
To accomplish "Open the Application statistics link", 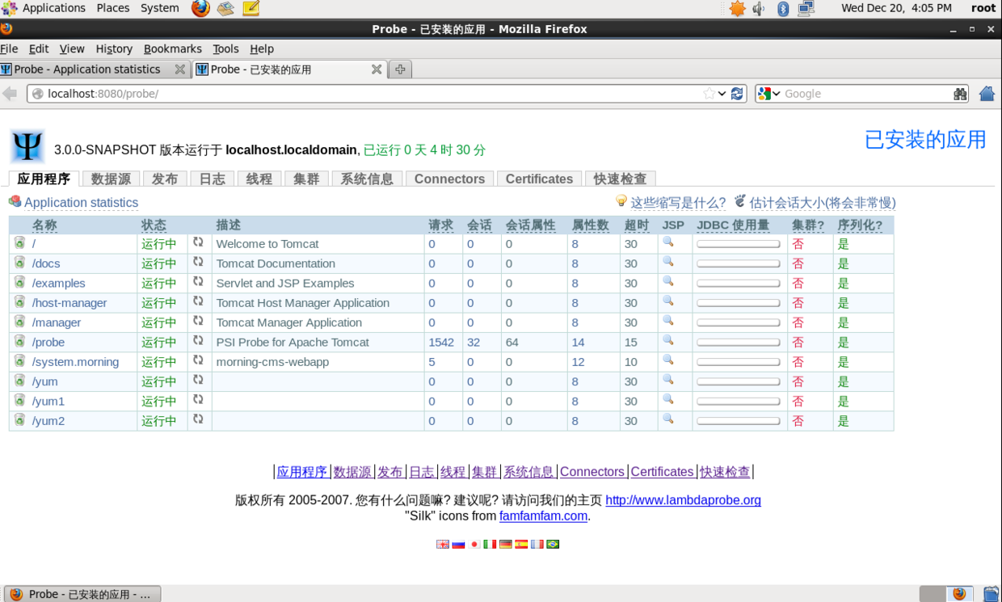I will tap(81, 202).
